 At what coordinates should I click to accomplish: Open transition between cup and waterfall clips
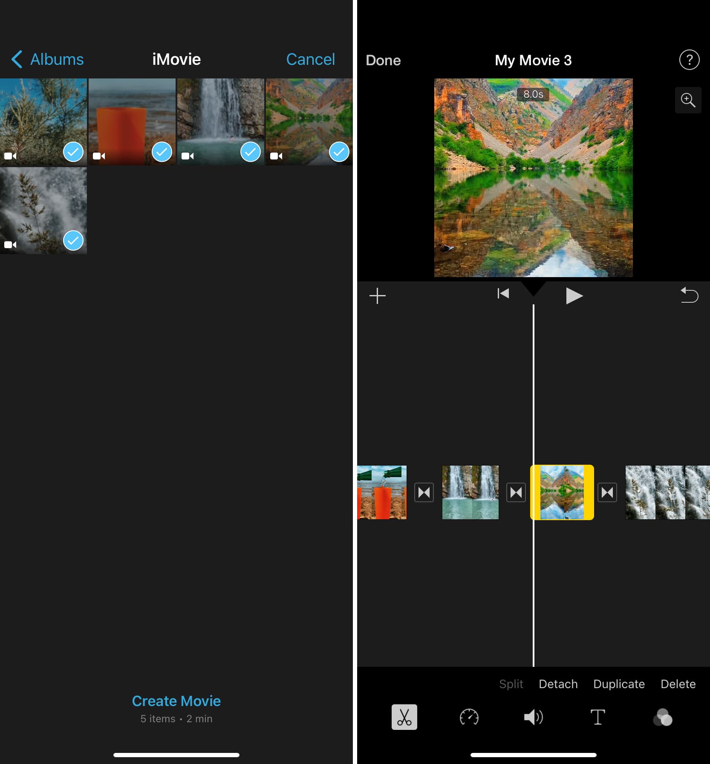pyautogui.click(x=424, y=492)
